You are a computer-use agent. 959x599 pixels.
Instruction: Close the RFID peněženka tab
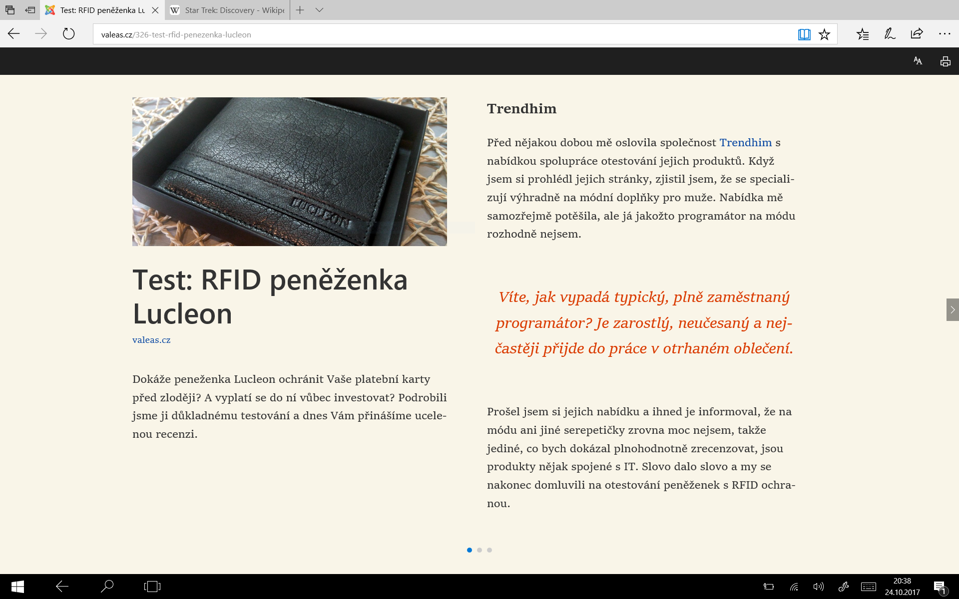(x=155, y=10)
